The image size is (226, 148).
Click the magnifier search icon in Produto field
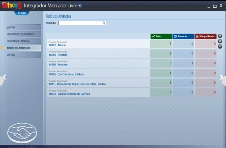click(x=104, y=23)
